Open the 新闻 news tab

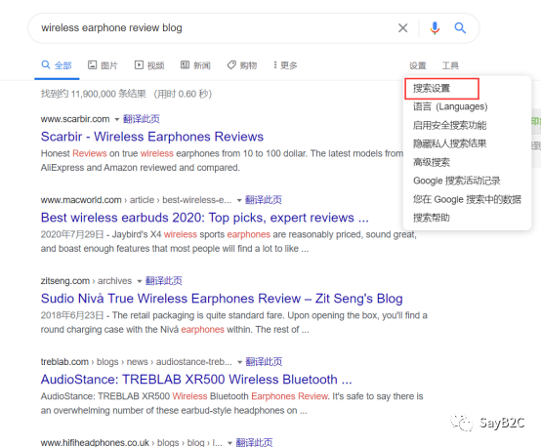click(x=195, y=65)
